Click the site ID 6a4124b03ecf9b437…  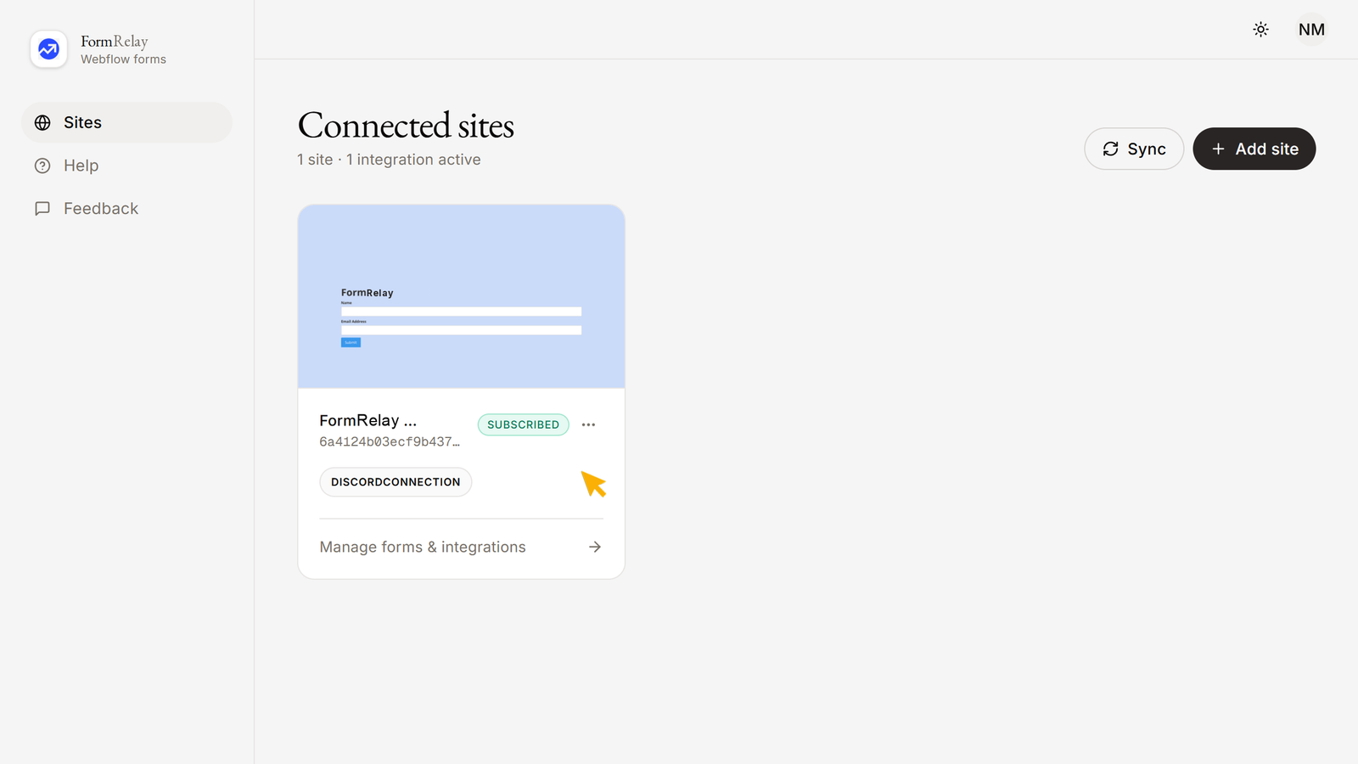(x=390, y=442)
